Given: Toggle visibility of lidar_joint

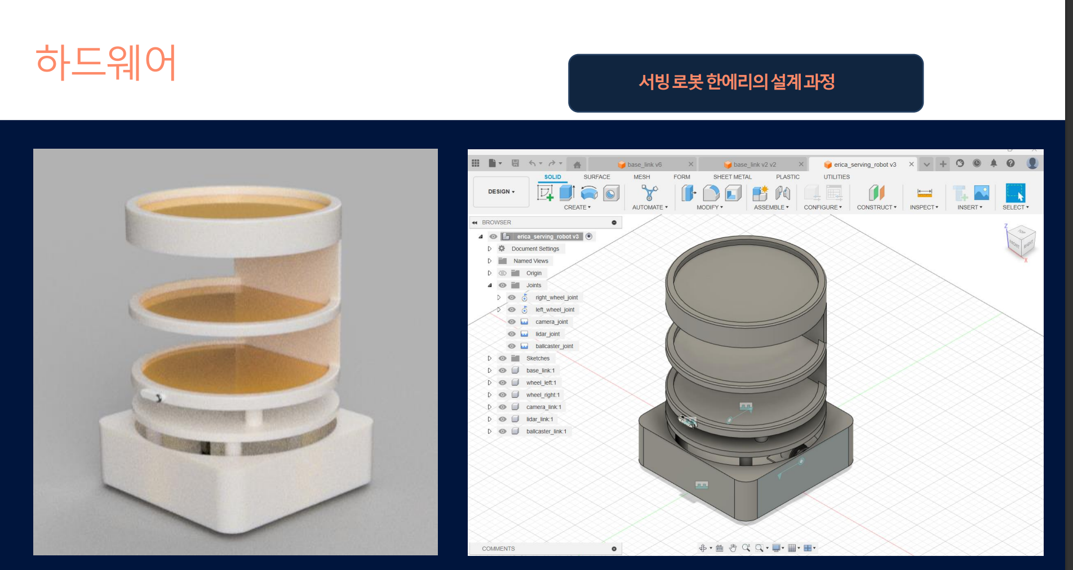Looking at the screenshot, I should coord(512,334).
